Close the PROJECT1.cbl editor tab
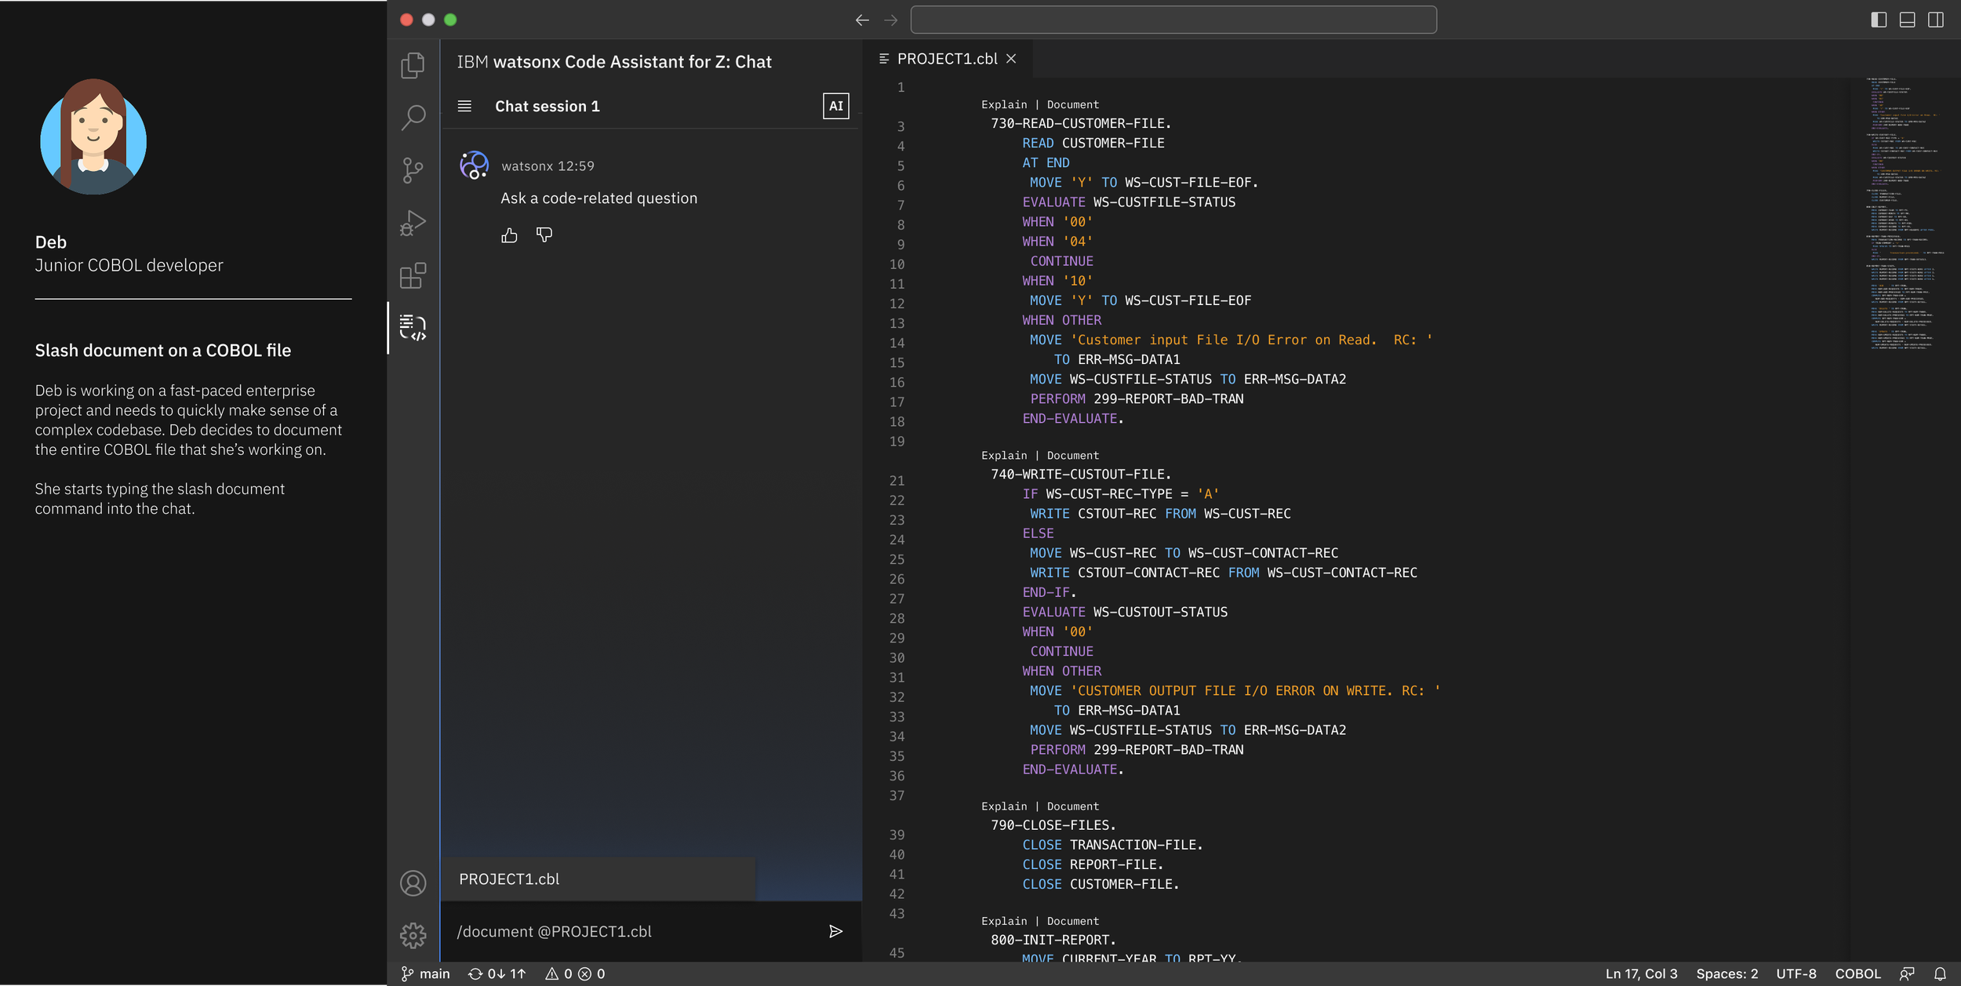 point(1011,59)
